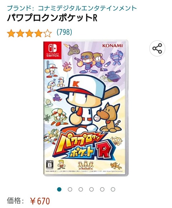
Task: Click the KONAMI logo on cover
Action: (x=113, y=46)
